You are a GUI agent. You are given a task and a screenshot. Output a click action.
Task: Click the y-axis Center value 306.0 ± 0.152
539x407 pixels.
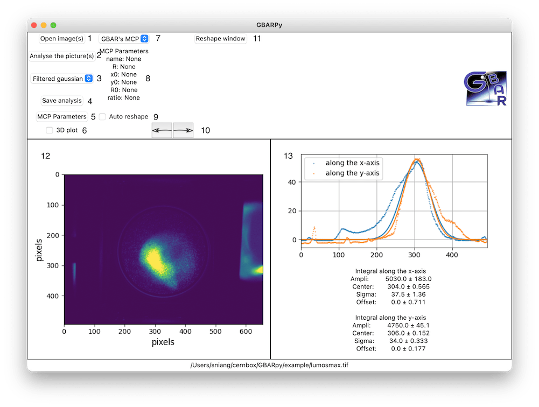408,333
